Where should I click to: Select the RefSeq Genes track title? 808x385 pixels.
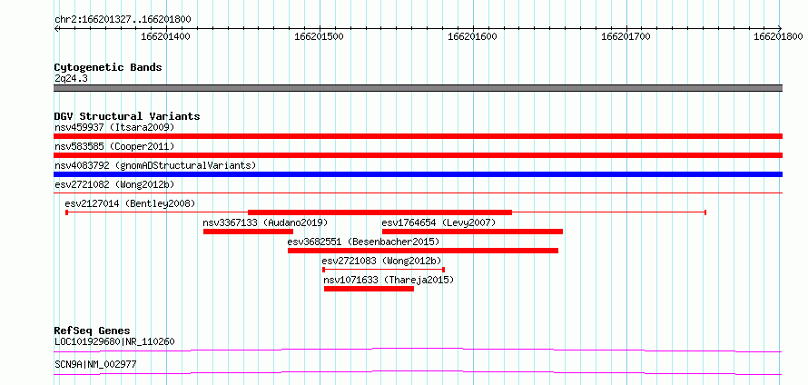point(93,331)
